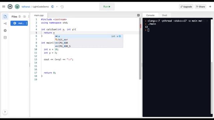Click the 'return x' line in calcSum
This screenshot has height=120, width=214.
click(x=49, y=33)
